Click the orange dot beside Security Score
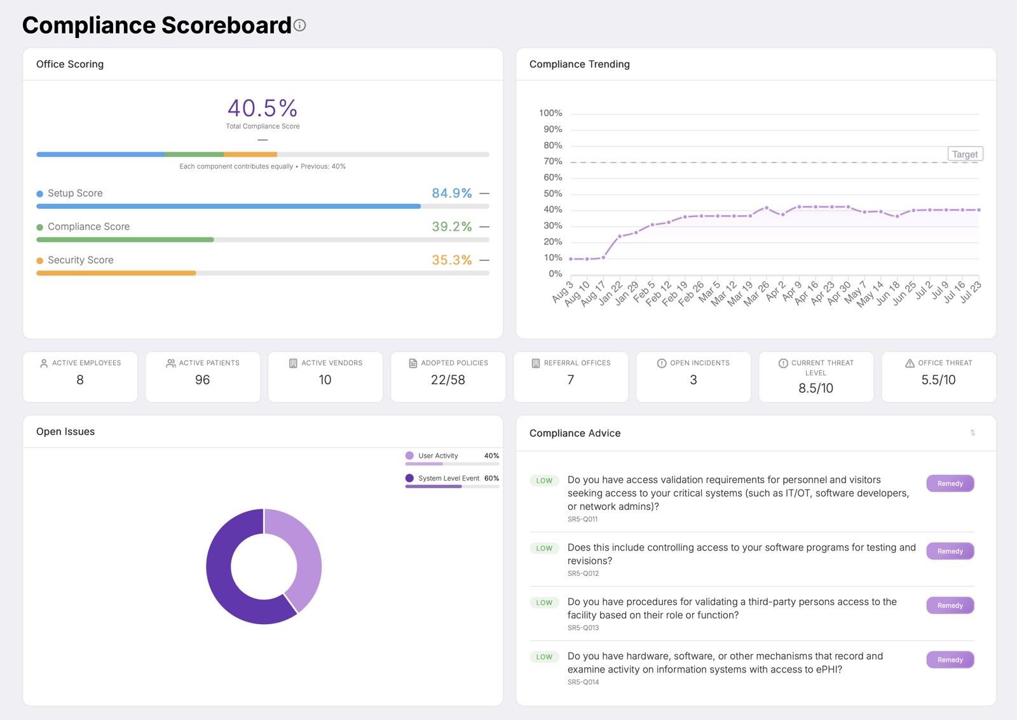 coord(40,261)
